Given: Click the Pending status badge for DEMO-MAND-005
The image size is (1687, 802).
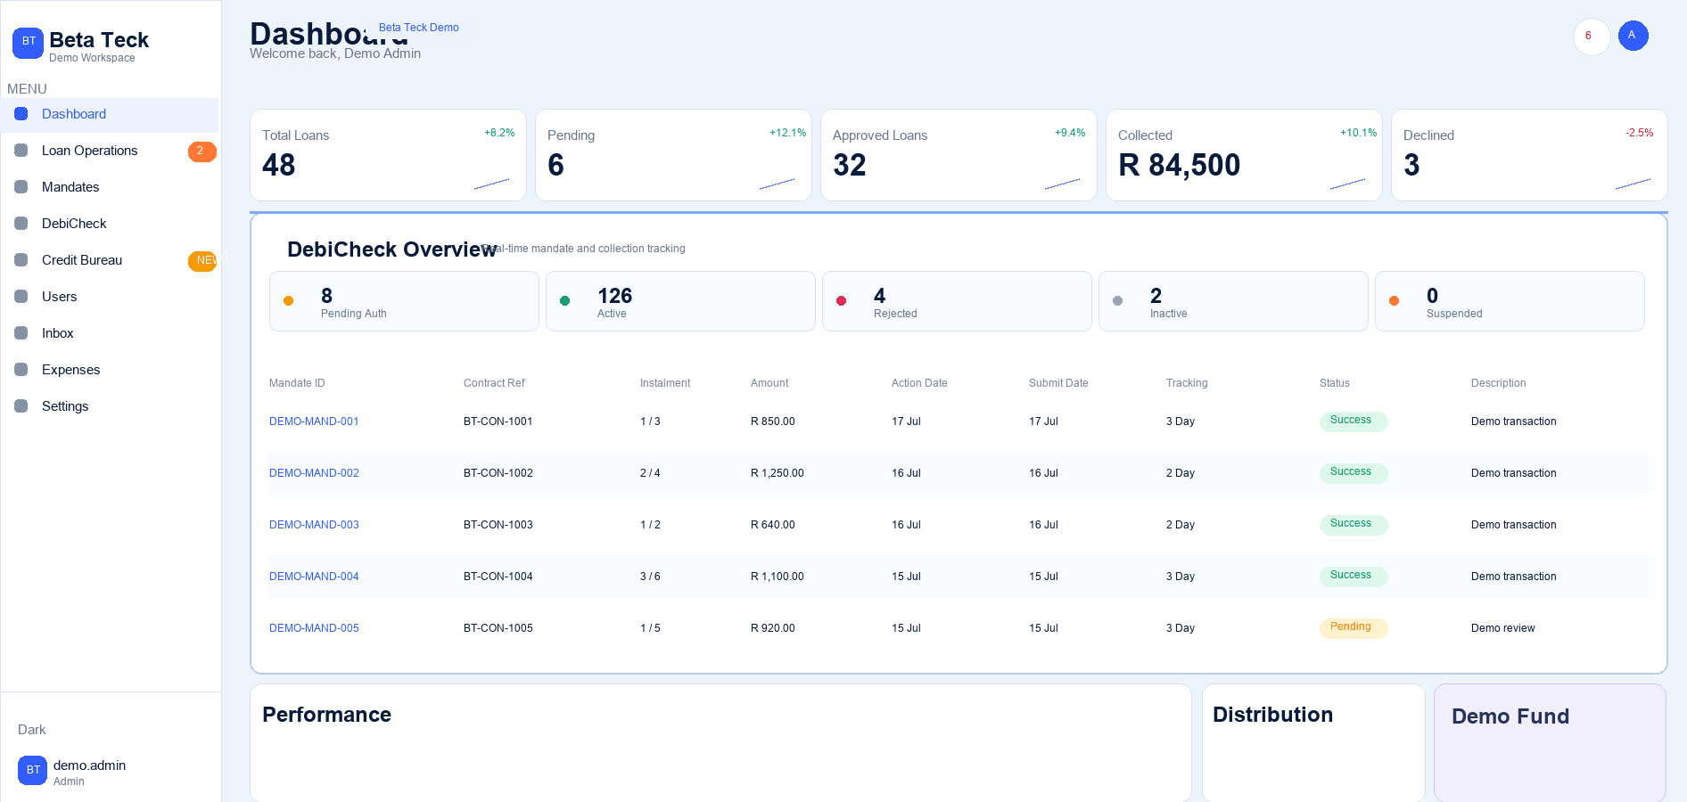Looking at the screenshot, I should [x=1354, y=627].
